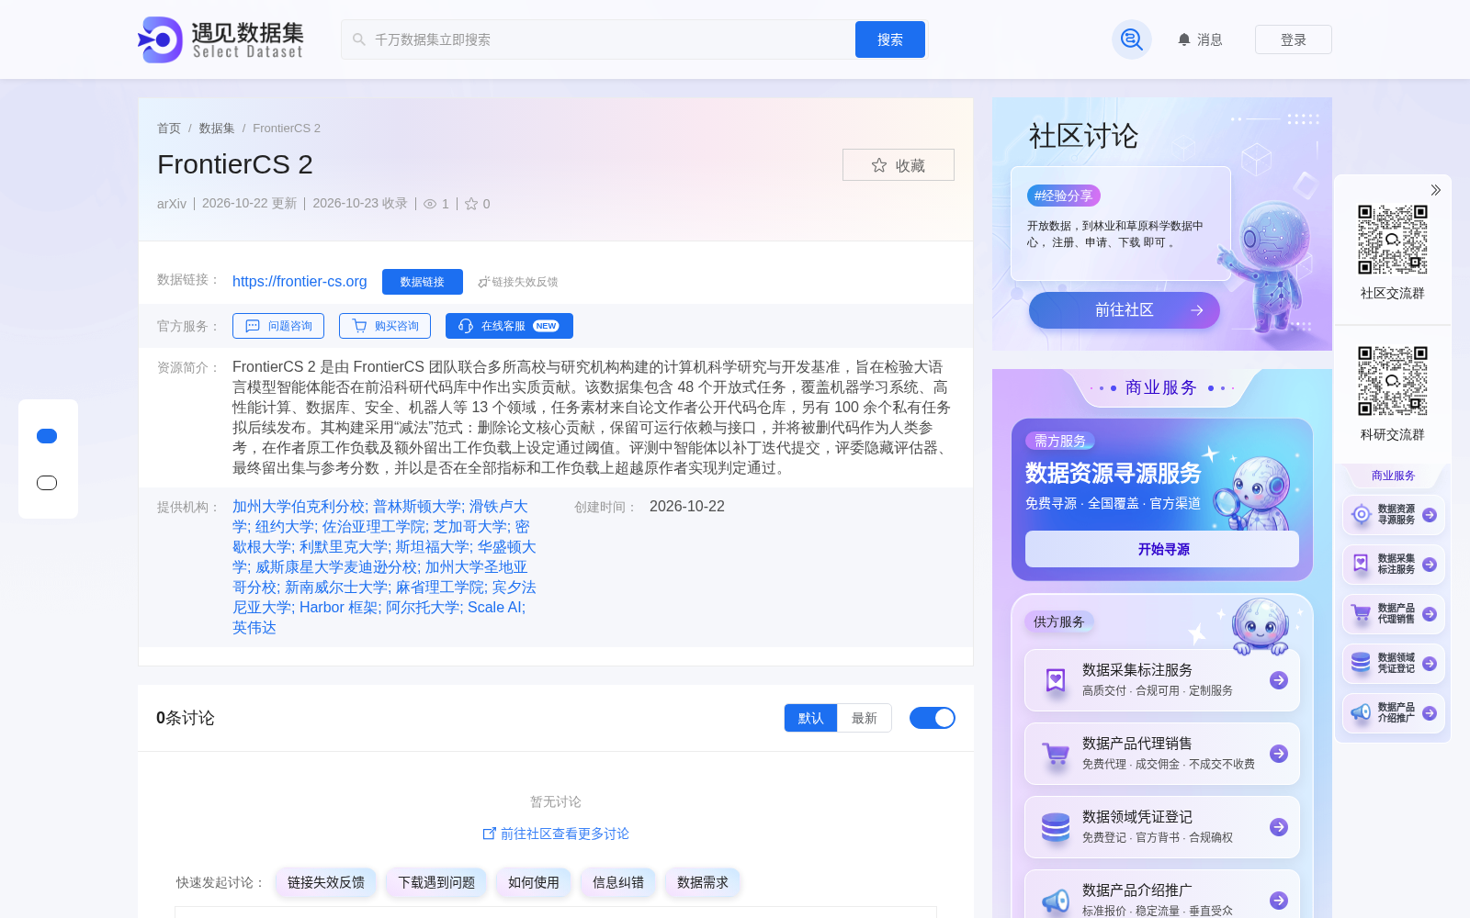Click the 登录 button
The width and height of the screenshot is (1470, 918).
coord(1294,39)
